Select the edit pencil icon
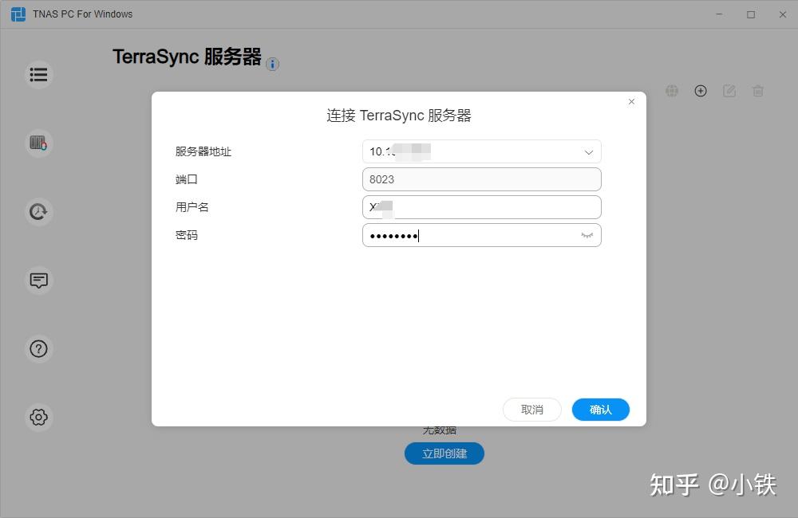 pos(729,91)
